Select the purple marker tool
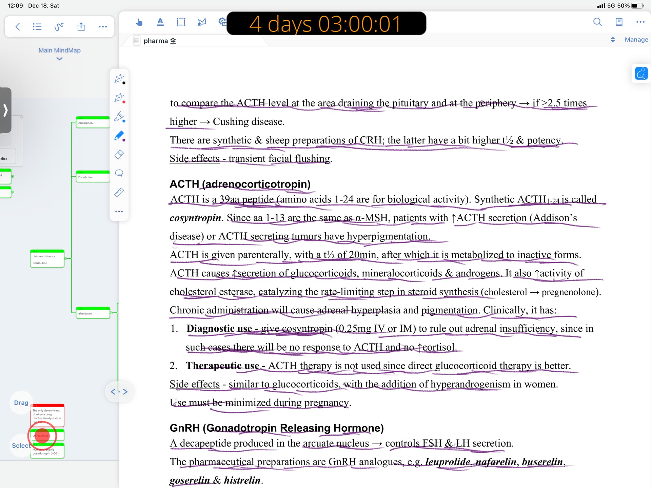Viewport: 651px width, 488px height. click(x=119, y=136)
